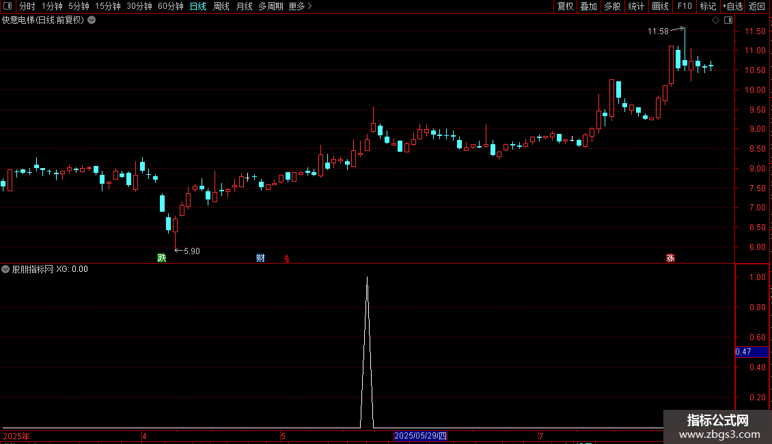Click the diamond icon in chart corner
Screen dimensions: 772x444
click(x=715, y=20)
